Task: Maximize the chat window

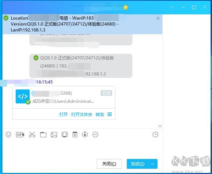Action: (x=194, y=7)
